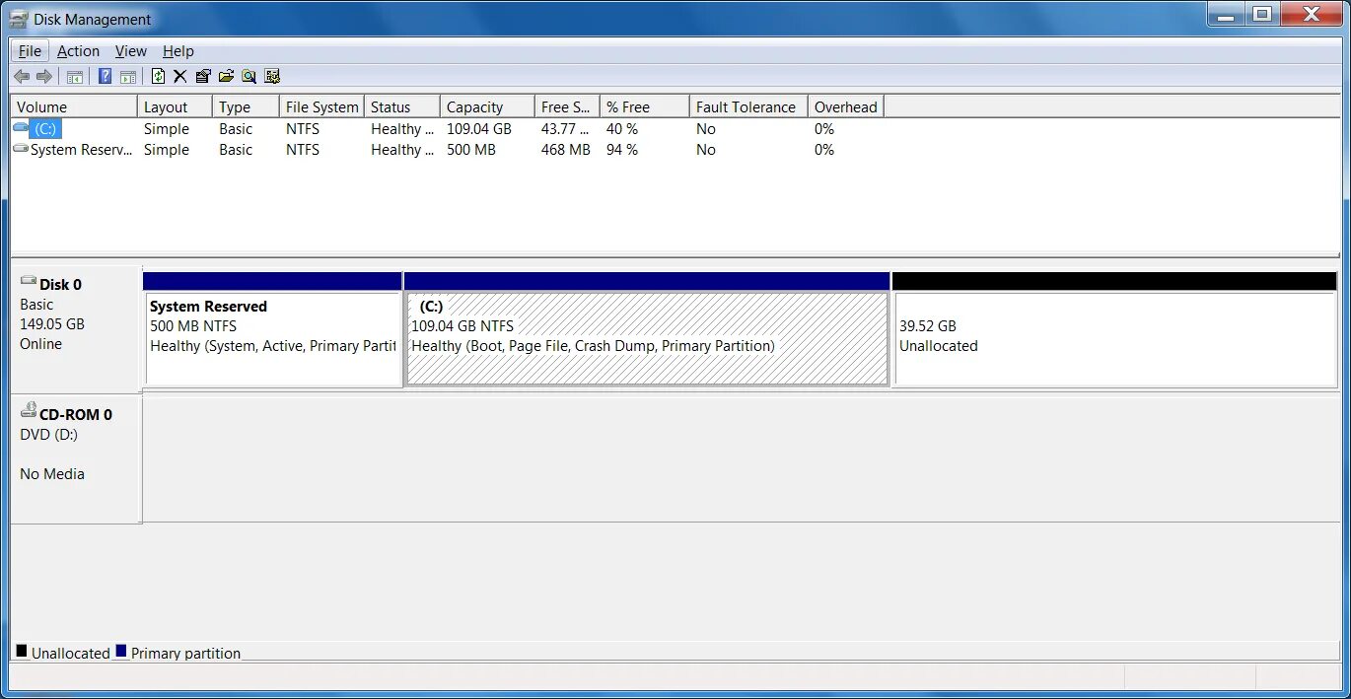Select the (C:) volume row label

pyautogui.click(x=45, y=129)
